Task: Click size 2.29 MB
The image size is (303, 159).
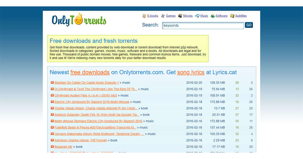Action: 219,140
